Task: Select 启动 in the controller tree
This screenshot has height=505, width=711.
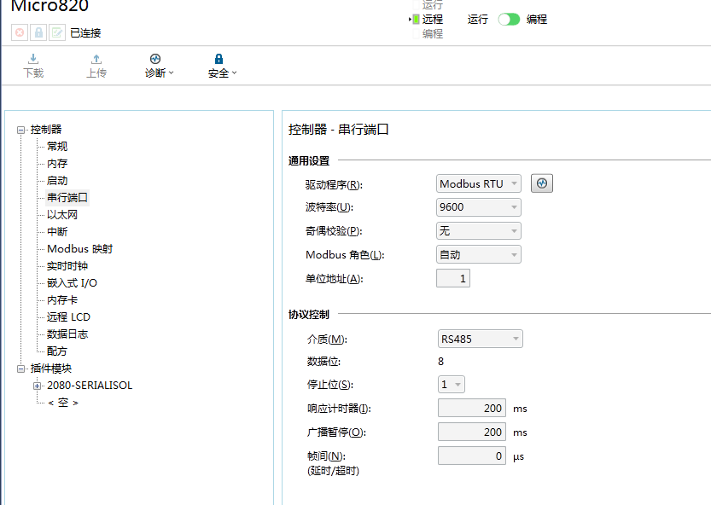Action: click(x=57, y=181)
